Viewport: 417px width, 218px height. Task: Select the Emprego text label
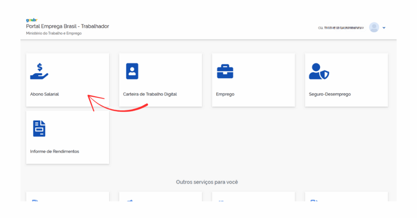coord(225,94)
